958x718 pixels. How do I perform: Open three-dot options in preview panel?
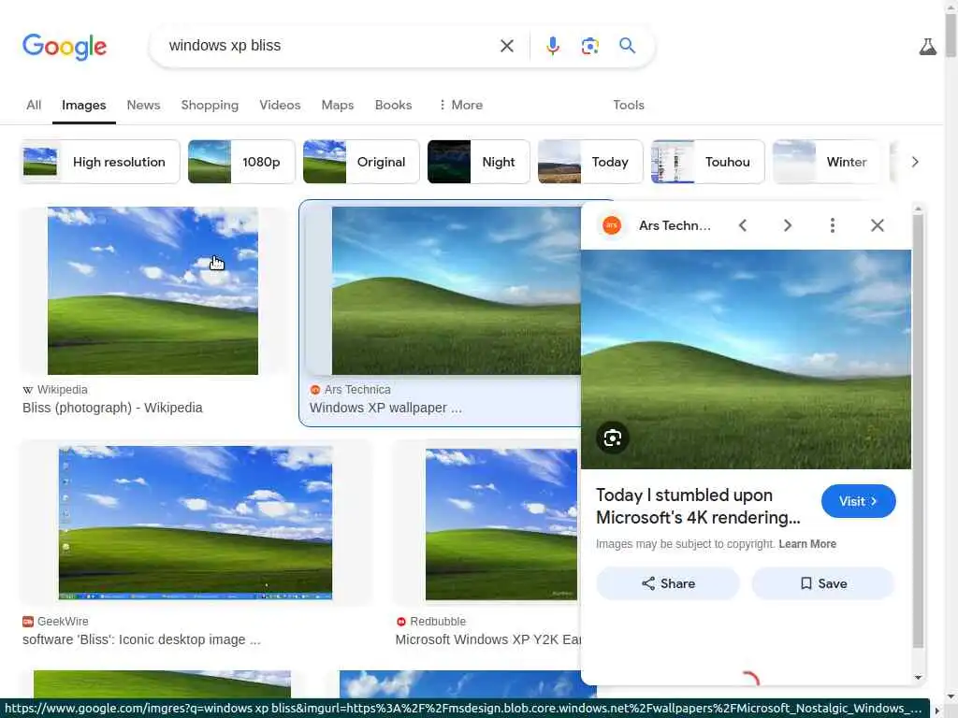832,225
